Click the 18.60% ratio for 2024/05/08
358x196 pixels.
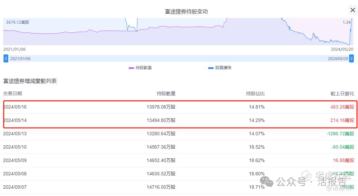(257, 174)
